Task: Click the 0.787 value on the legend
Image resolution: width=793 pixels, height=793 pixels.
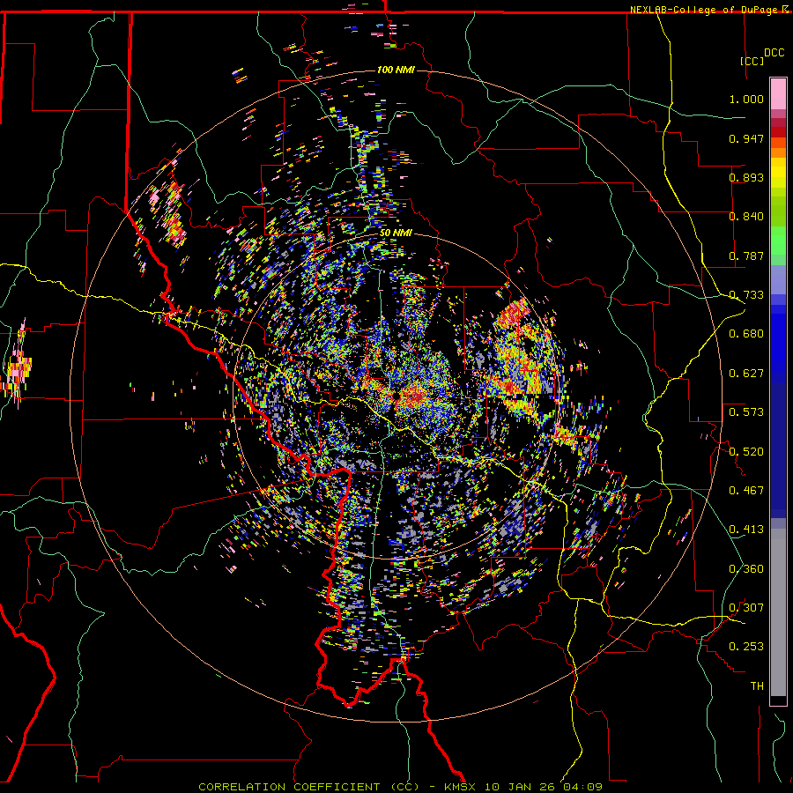Action: (x=746, y=256)
